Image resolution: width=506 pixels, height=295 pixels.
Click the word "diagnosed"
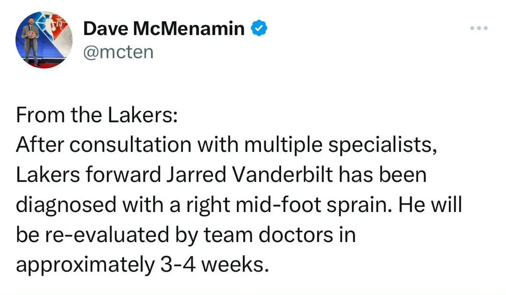[66, 205]
